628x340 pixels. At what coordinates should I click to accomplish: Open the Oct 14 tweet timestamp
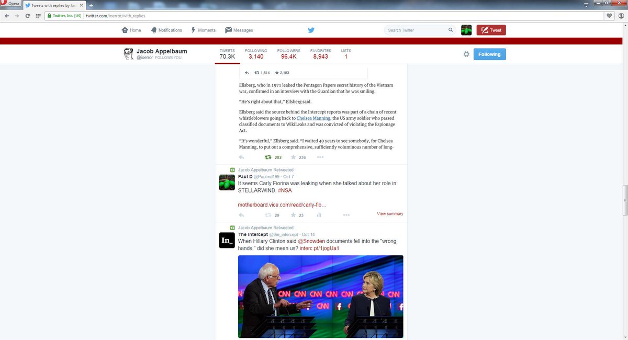(x=308, y=234)
